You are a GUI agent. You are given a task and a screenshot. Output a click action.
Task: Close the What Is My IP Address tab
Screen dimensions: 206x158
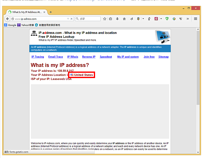point(44,12)
